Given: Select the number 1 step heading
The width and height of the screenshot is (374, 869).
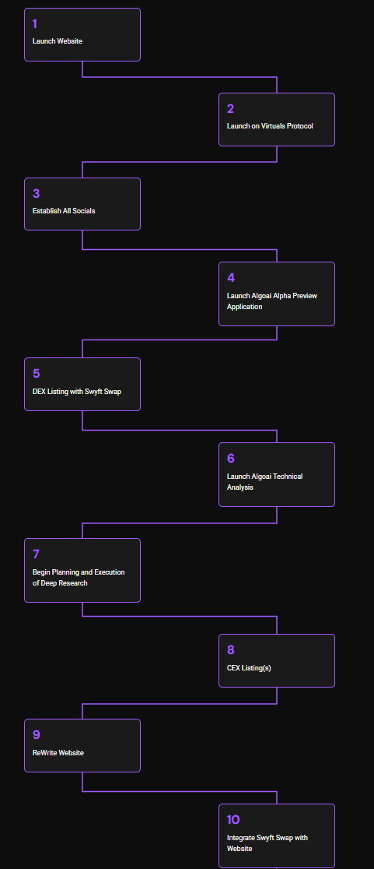Looking at the screenshot, I should click(35, 24).
